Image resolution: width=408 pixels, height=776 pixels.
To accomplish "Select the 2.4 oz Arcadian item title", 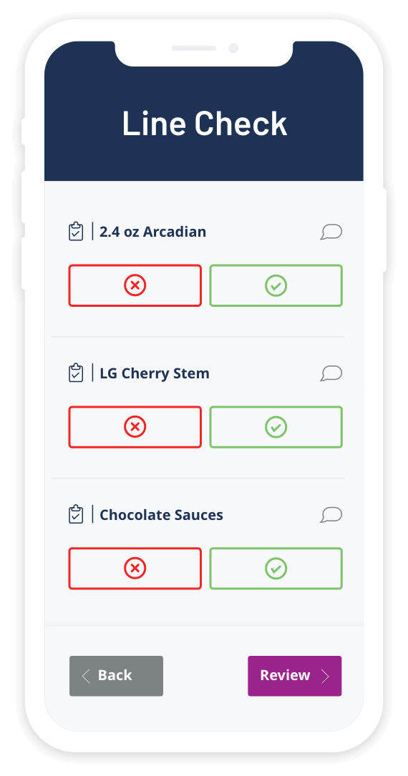I will click(153, 232).
